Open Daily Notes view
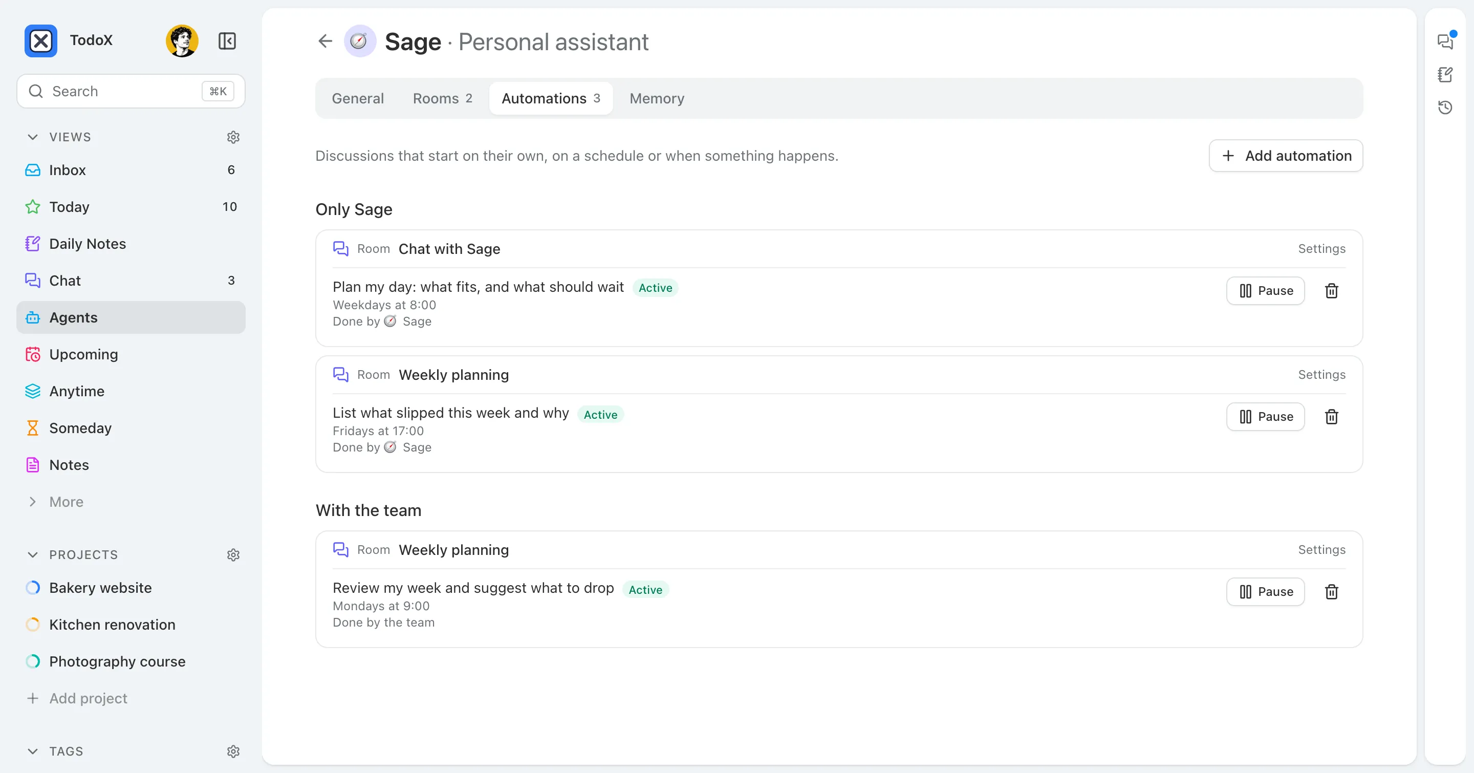The width and height of the screenshot is (1474, 773). (x=131, y=244)
